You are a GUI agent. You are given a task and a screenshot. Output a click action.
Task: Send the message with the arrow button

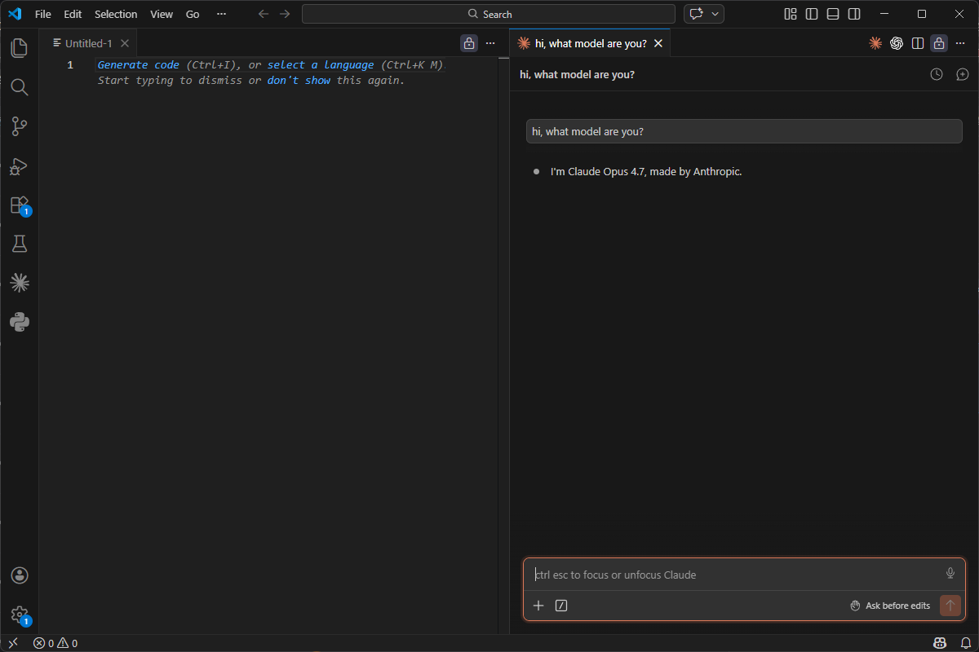pyautogui.click(x=950, y=606)
